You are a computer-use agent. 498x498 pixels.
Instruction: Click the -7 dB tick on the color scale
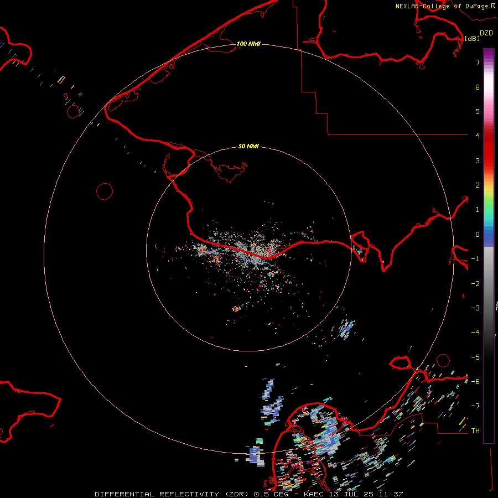tap(475, 406)
